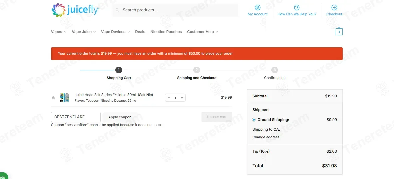This screenshot has width=394, height=179.
Task: Go to Confirmation step 3
Action: tap(275, 73)
